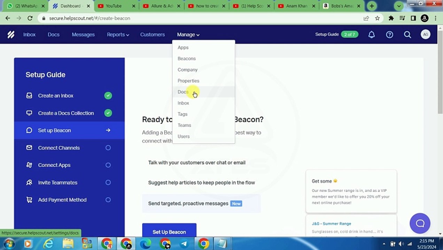Open Chrome's three-dot menu
443x250 pixels.
point(435,18)
